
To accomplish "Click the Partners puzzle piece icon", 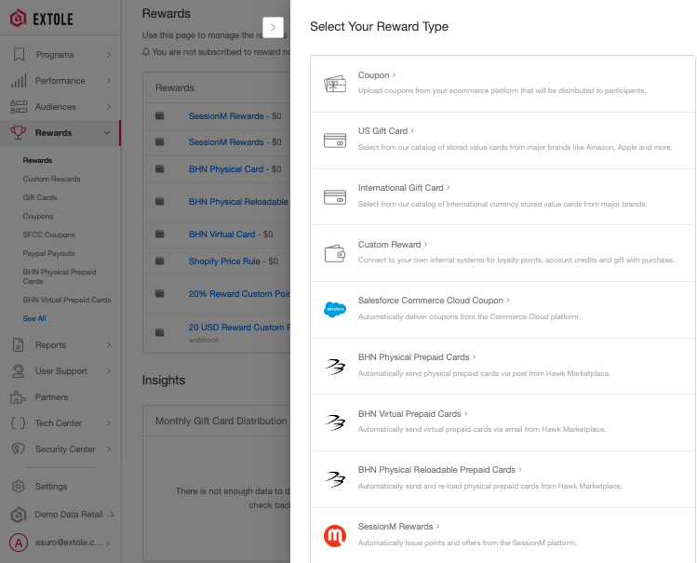I will point(19,396).
